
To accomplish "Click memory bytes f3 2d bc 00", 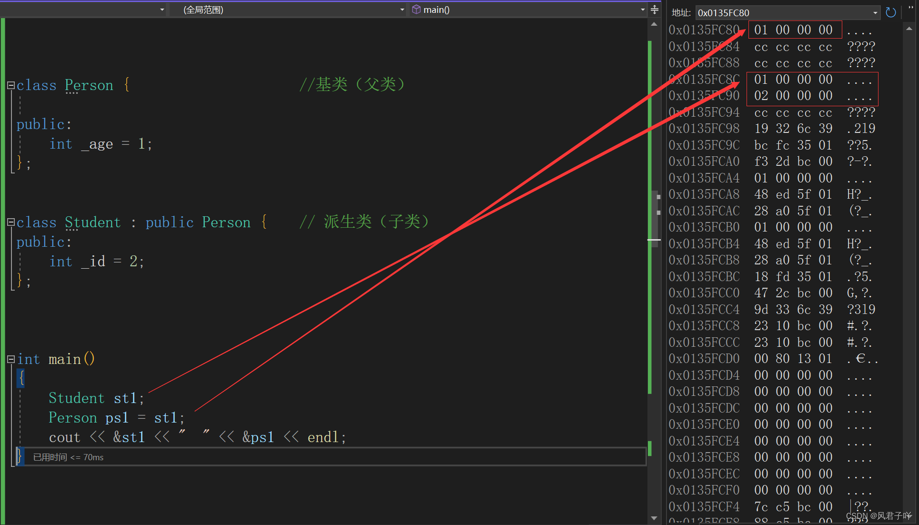I will click(793, 162).
